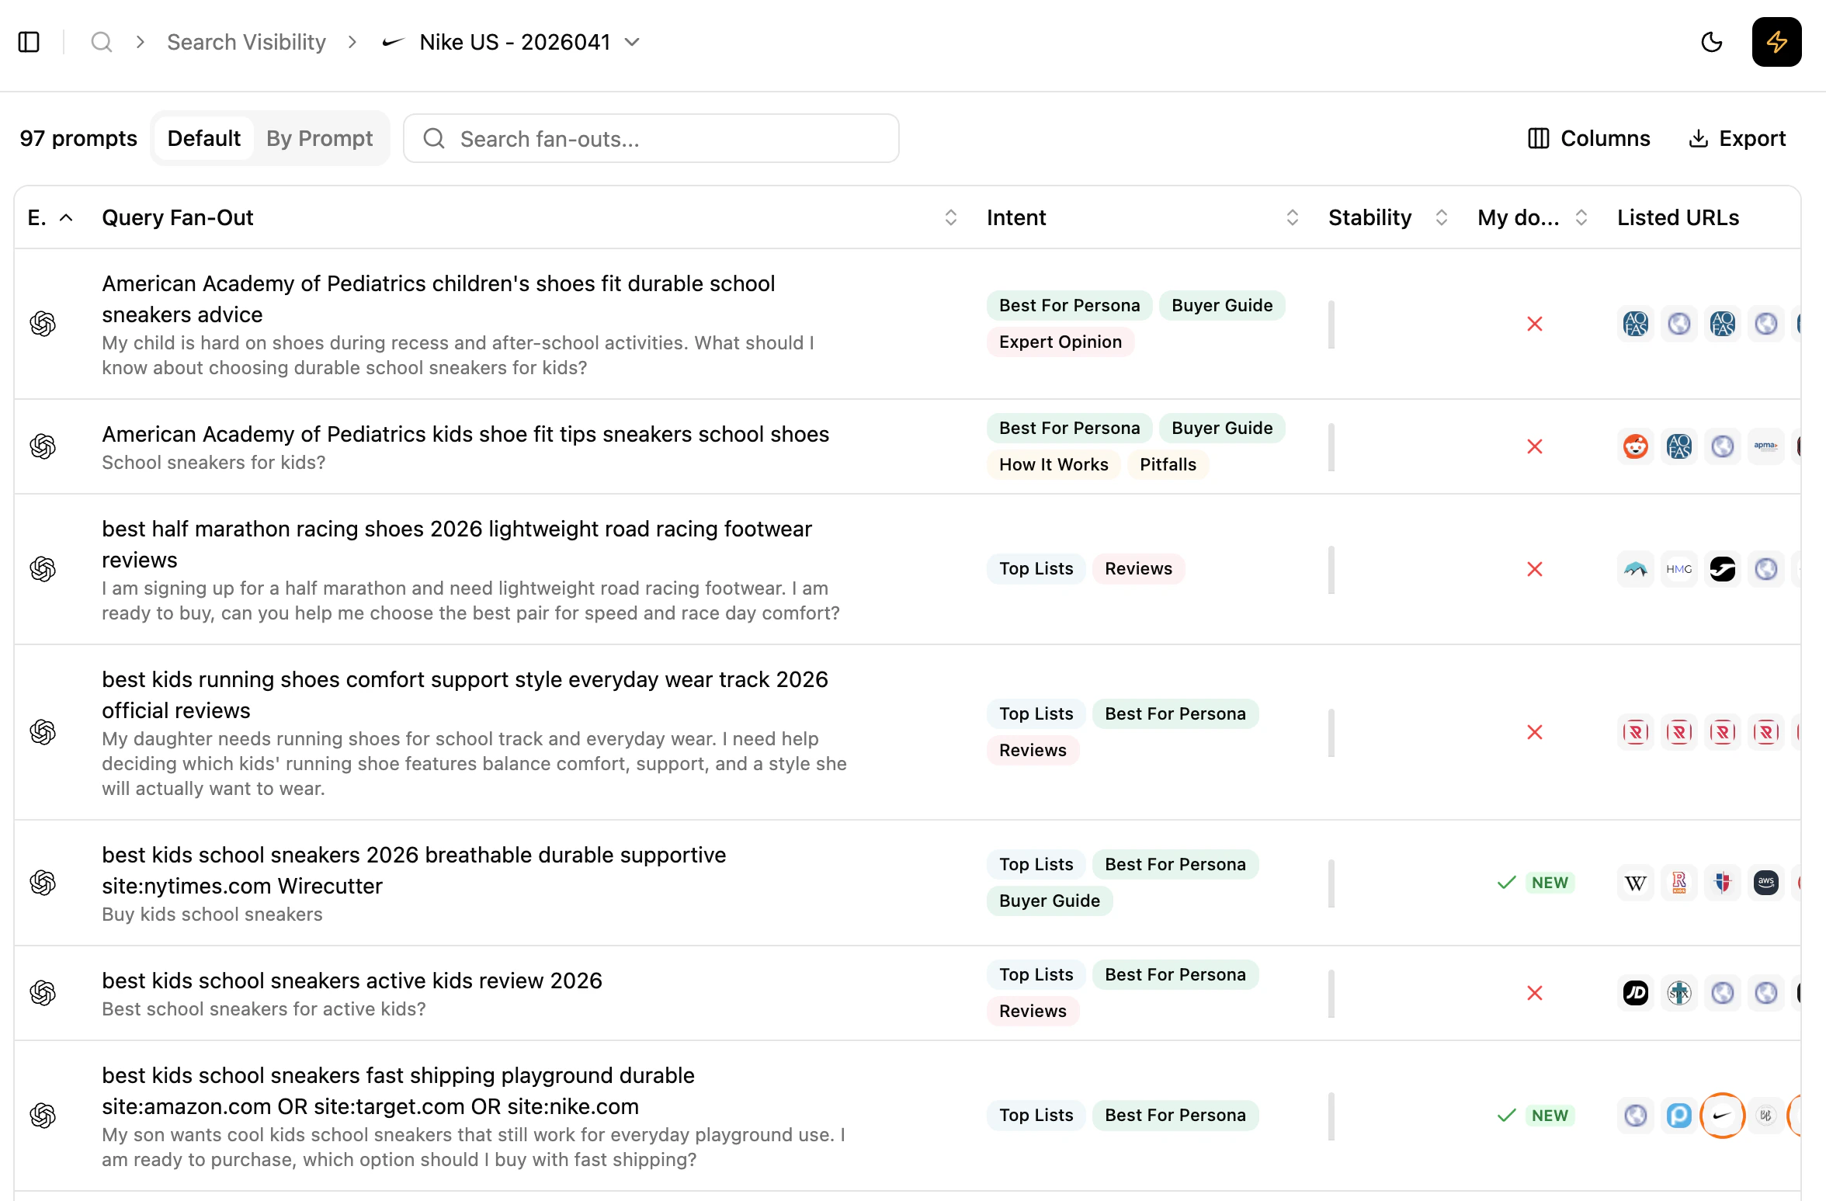Export the fan-out table
Image resolution: width=1826 pixels, height=1201 pixels.
1737,138
